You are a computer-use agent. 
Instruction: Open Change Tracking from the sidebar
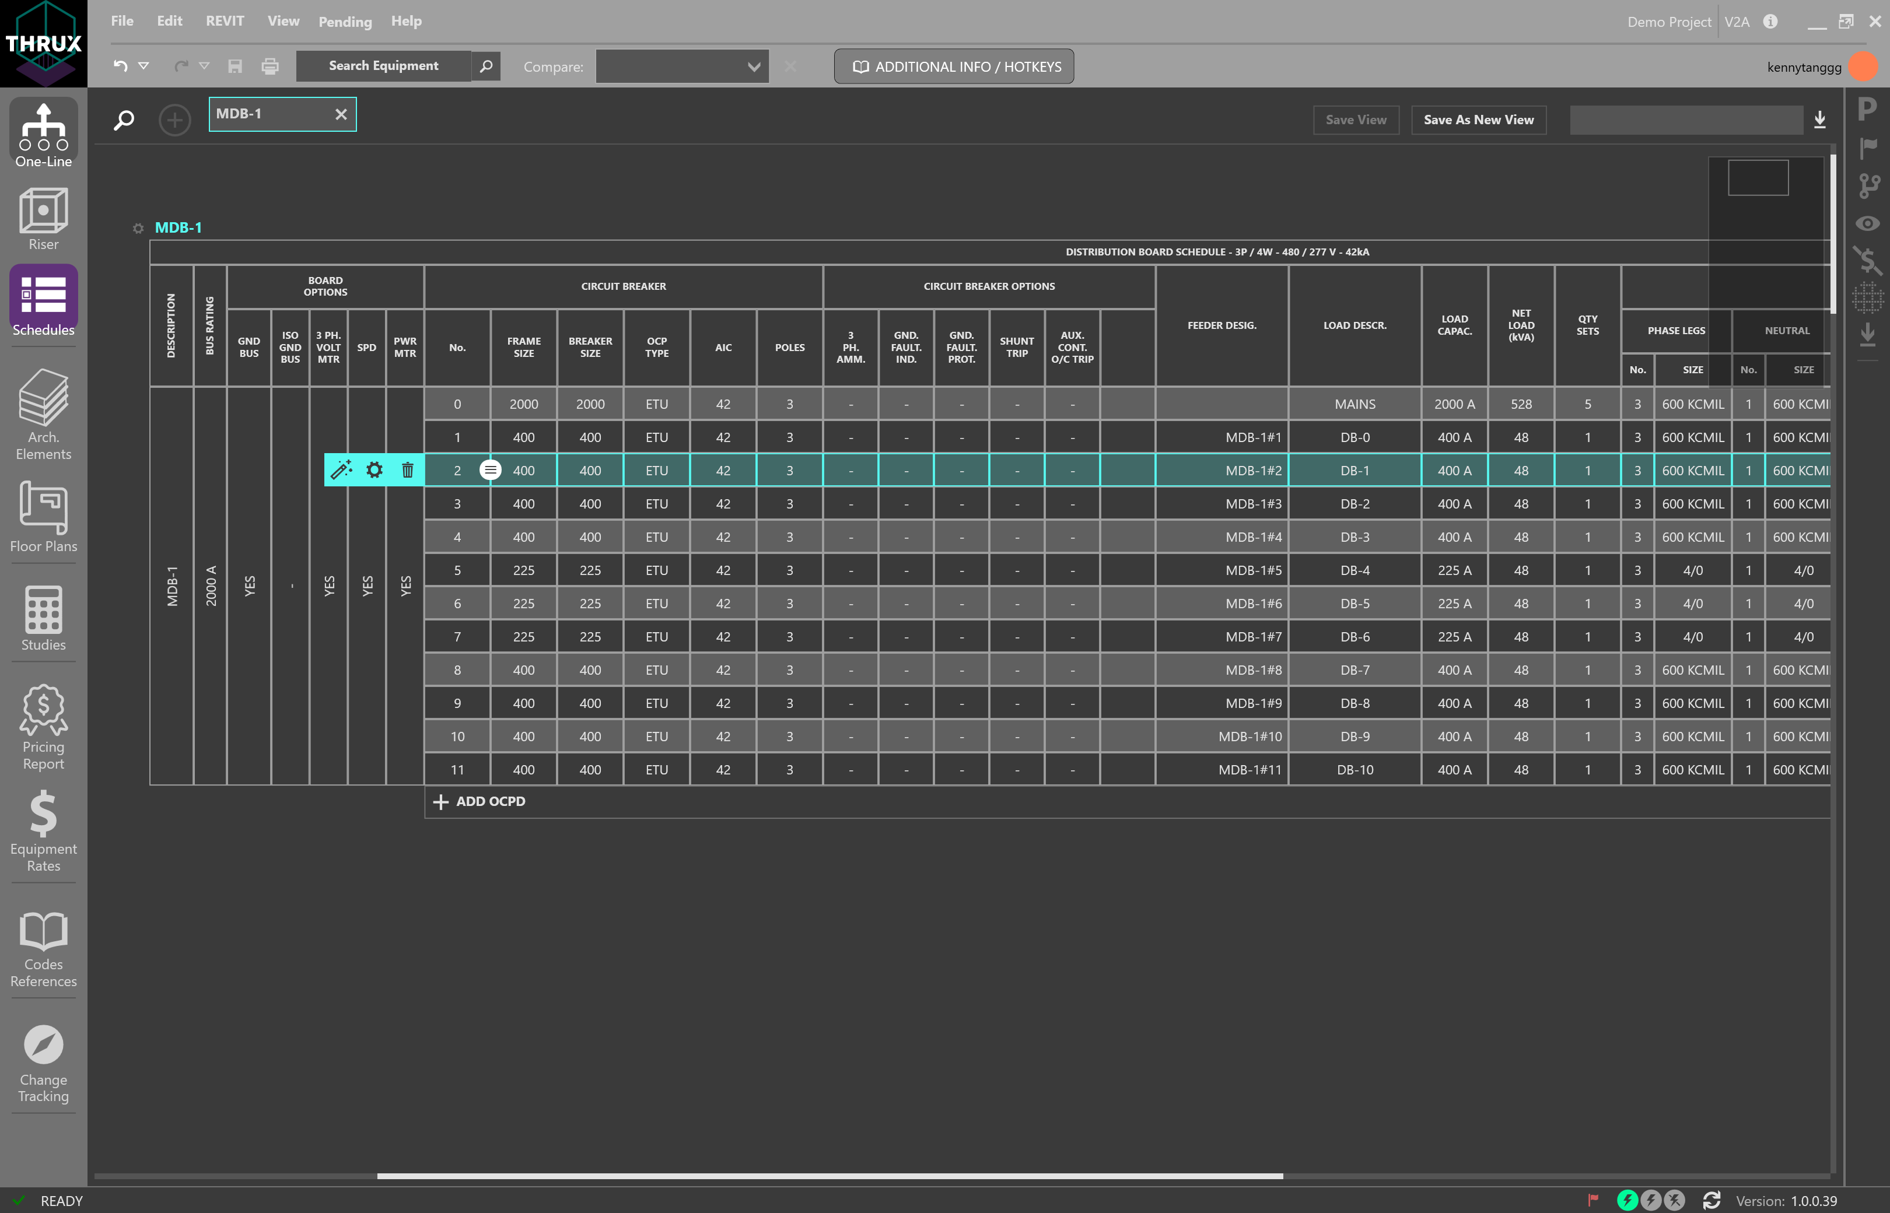43,1063
